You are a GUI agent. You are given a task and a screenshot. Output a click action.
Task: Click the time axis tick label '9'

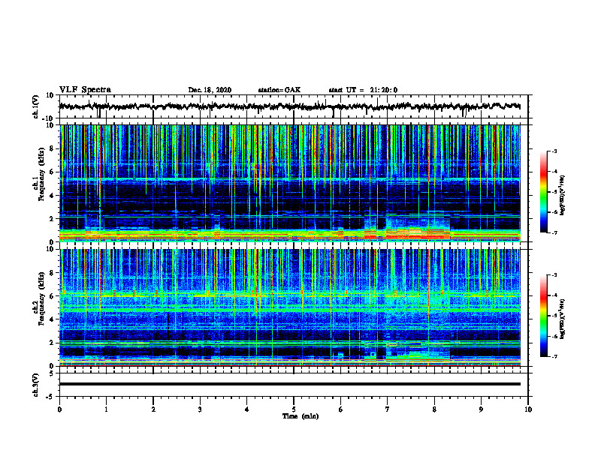(481, 409)
